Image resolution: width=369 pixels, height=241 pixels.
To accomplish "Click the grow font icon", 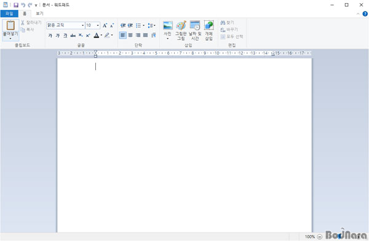I will (105, 25).
